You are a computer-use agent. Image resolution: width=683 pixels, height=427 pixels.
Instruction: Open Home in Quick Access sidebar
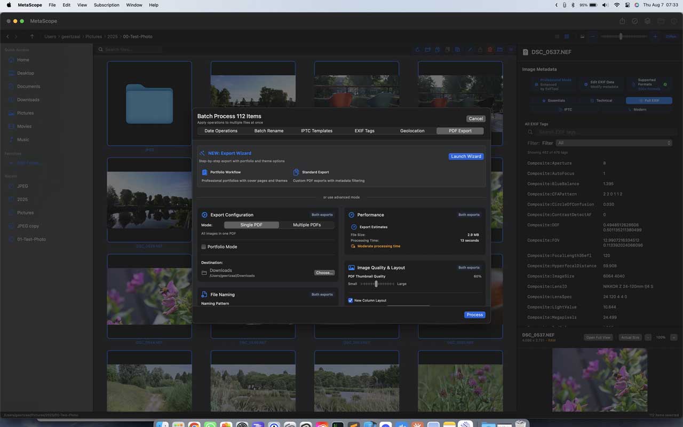click(23, 60)
